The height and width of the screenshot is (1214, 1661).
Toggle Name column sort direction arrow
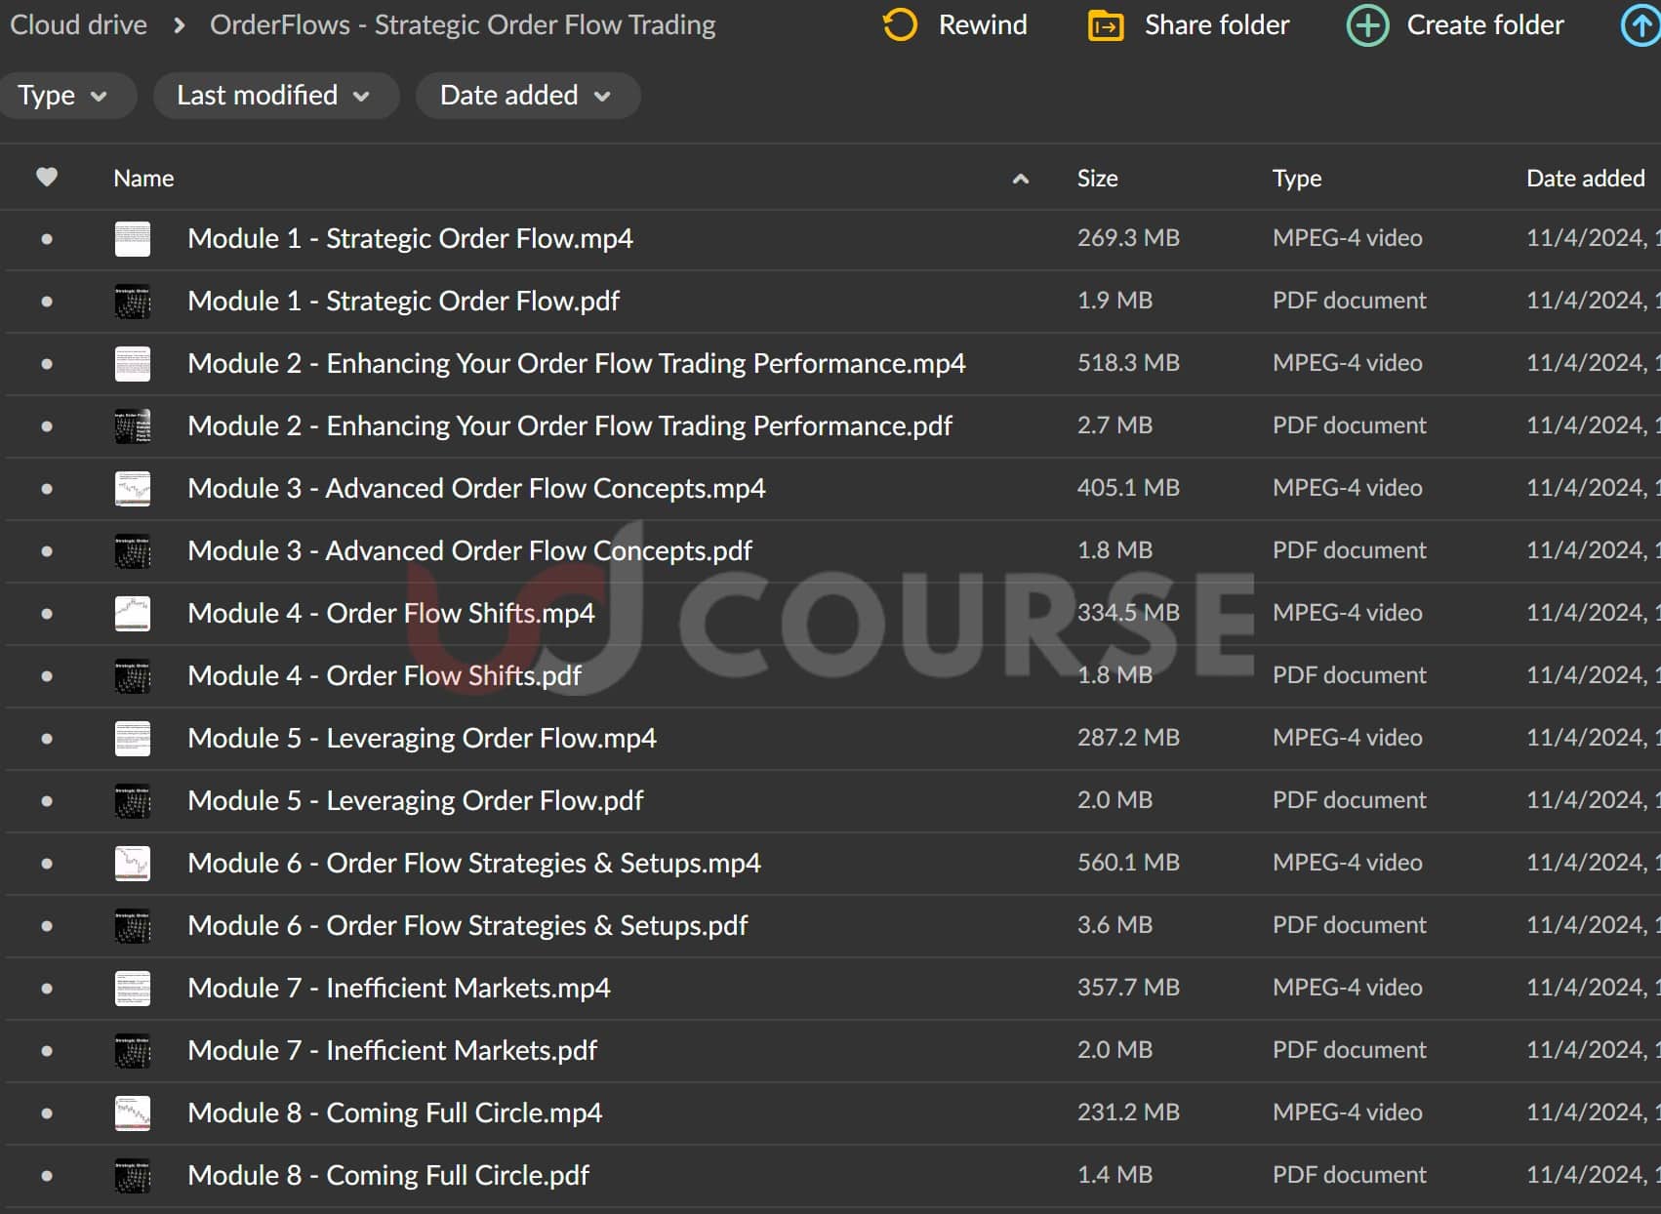pos(1021,179)
